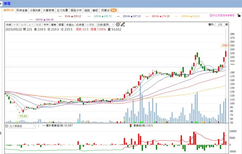Switch to the 即時走勢 tab
The width and height of the screenshot is (242, 154).
point(22,10)
